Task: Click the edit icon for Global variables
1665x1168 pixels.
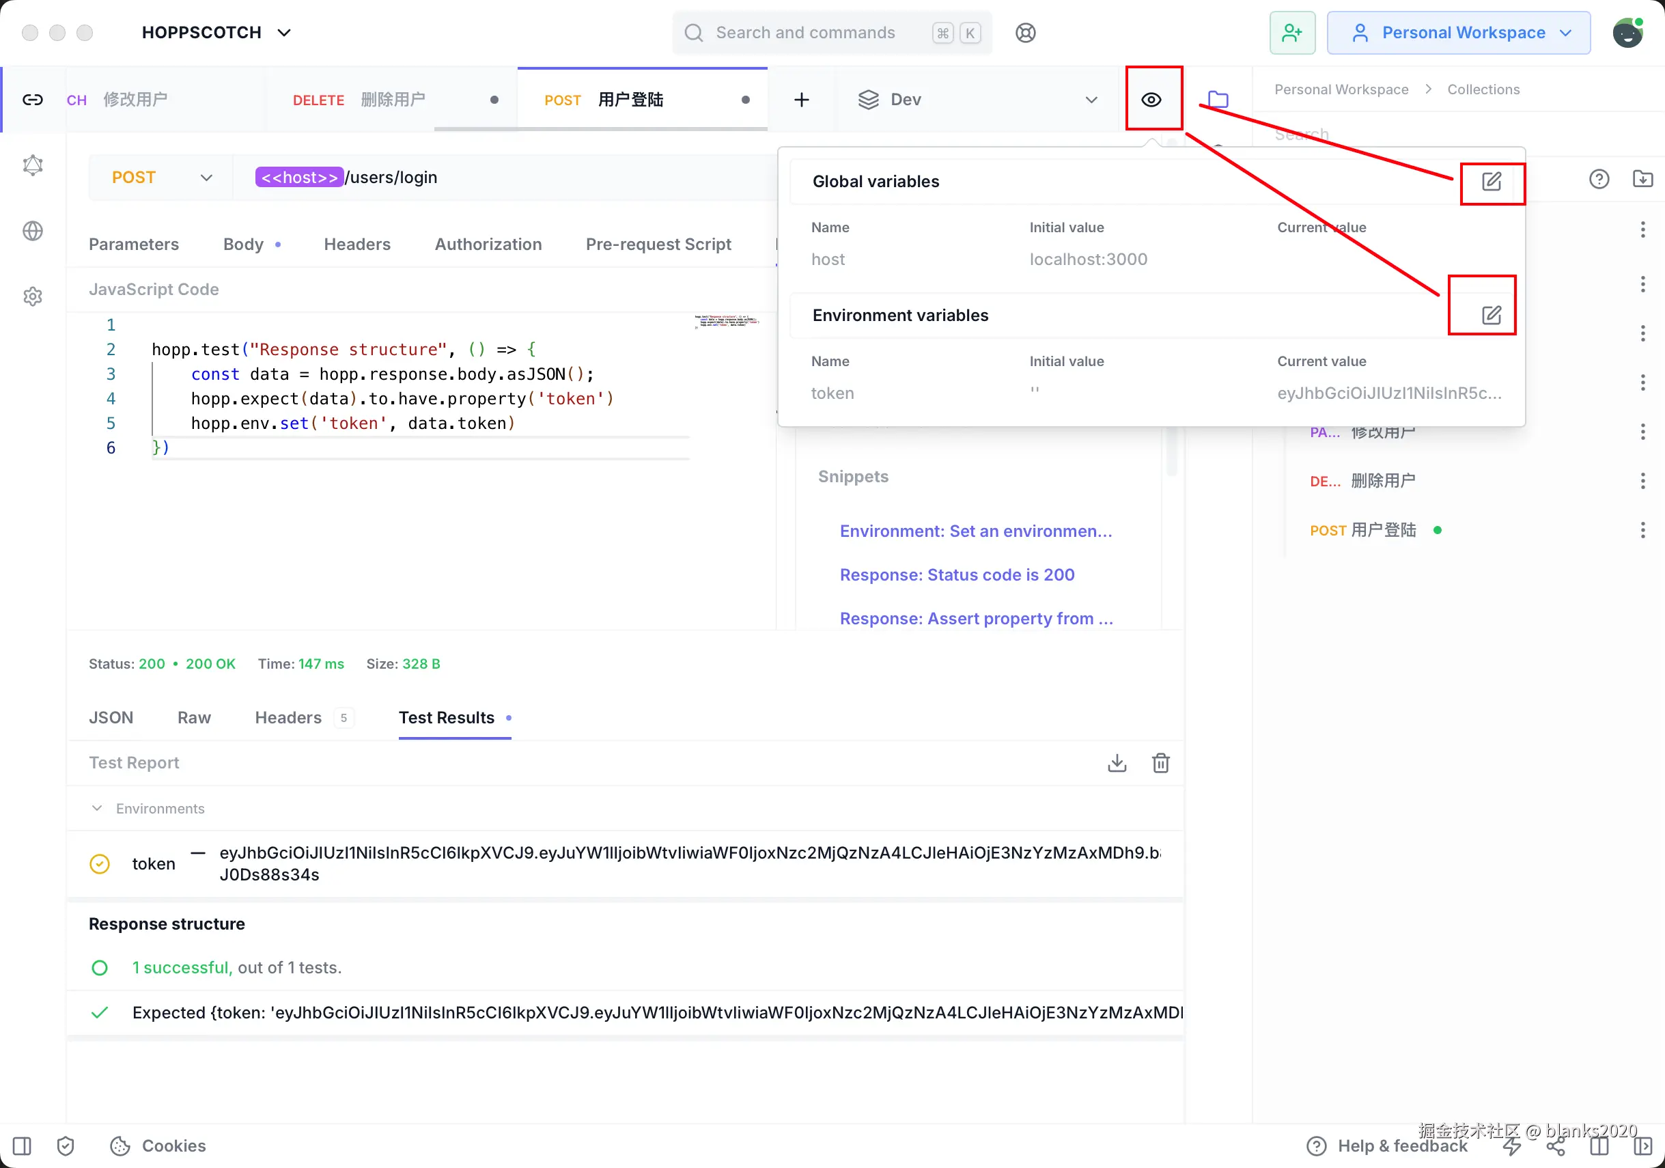Action: (1491, 182)
